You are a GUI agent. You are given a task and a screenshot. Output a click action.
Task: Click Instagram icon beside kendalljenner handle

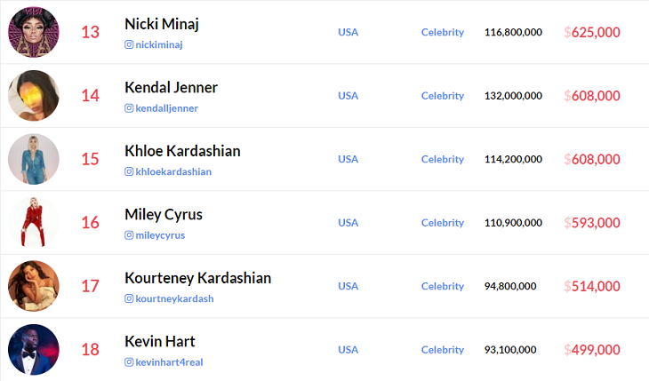129,108
